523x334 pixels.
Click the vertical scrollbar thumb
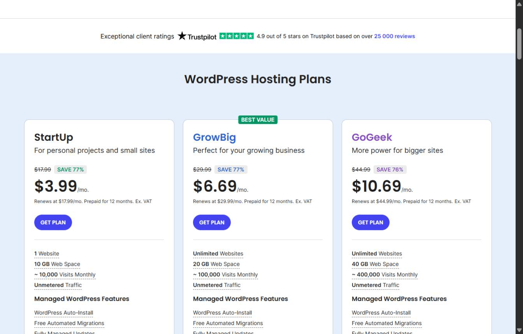click(519, 44)
